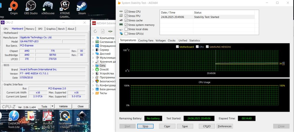This screenshot has width=294, height=132.
Task: Toggle Stress CPU checkbox
Action: pyautogui.click(x=126, y=12)
